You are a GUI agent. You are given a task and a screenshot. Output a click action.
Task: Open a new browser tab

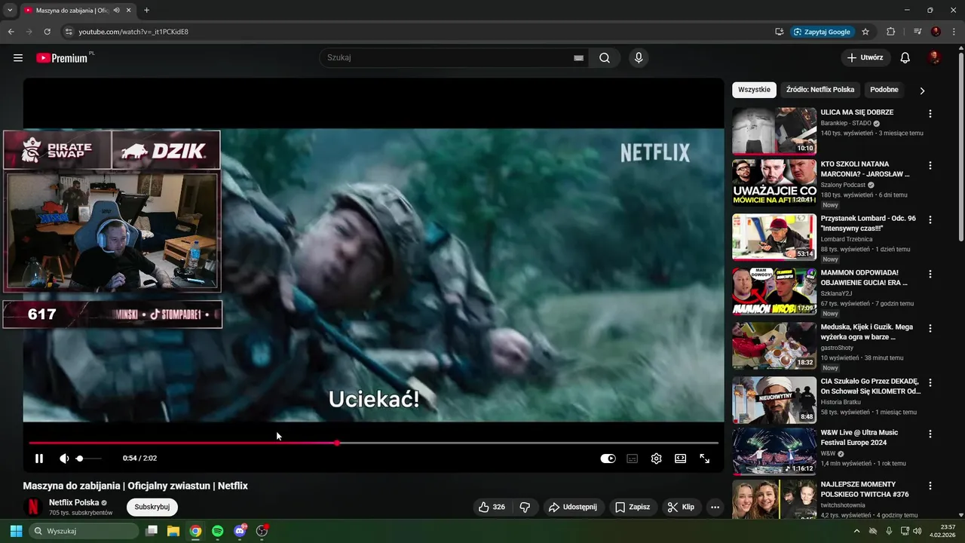pyautogui.click(x=146, y=10)
